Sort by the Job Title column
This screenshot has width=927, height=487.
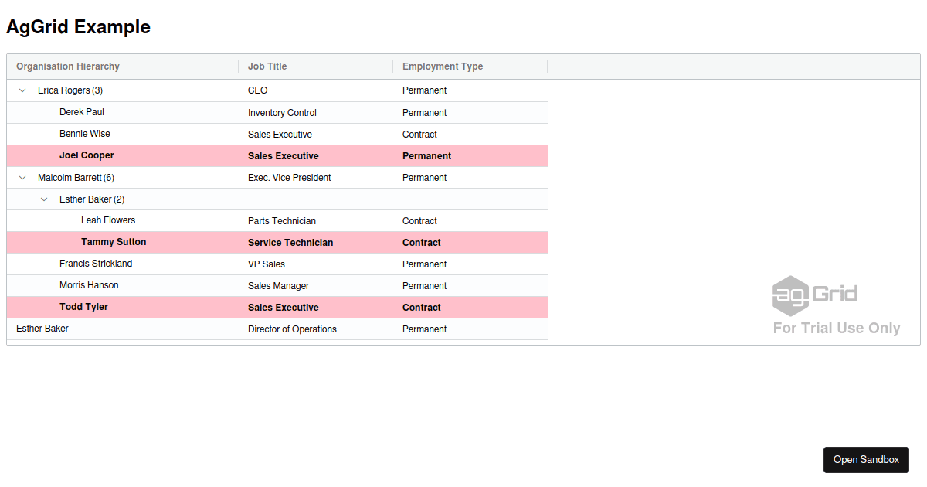pos(267,66)
